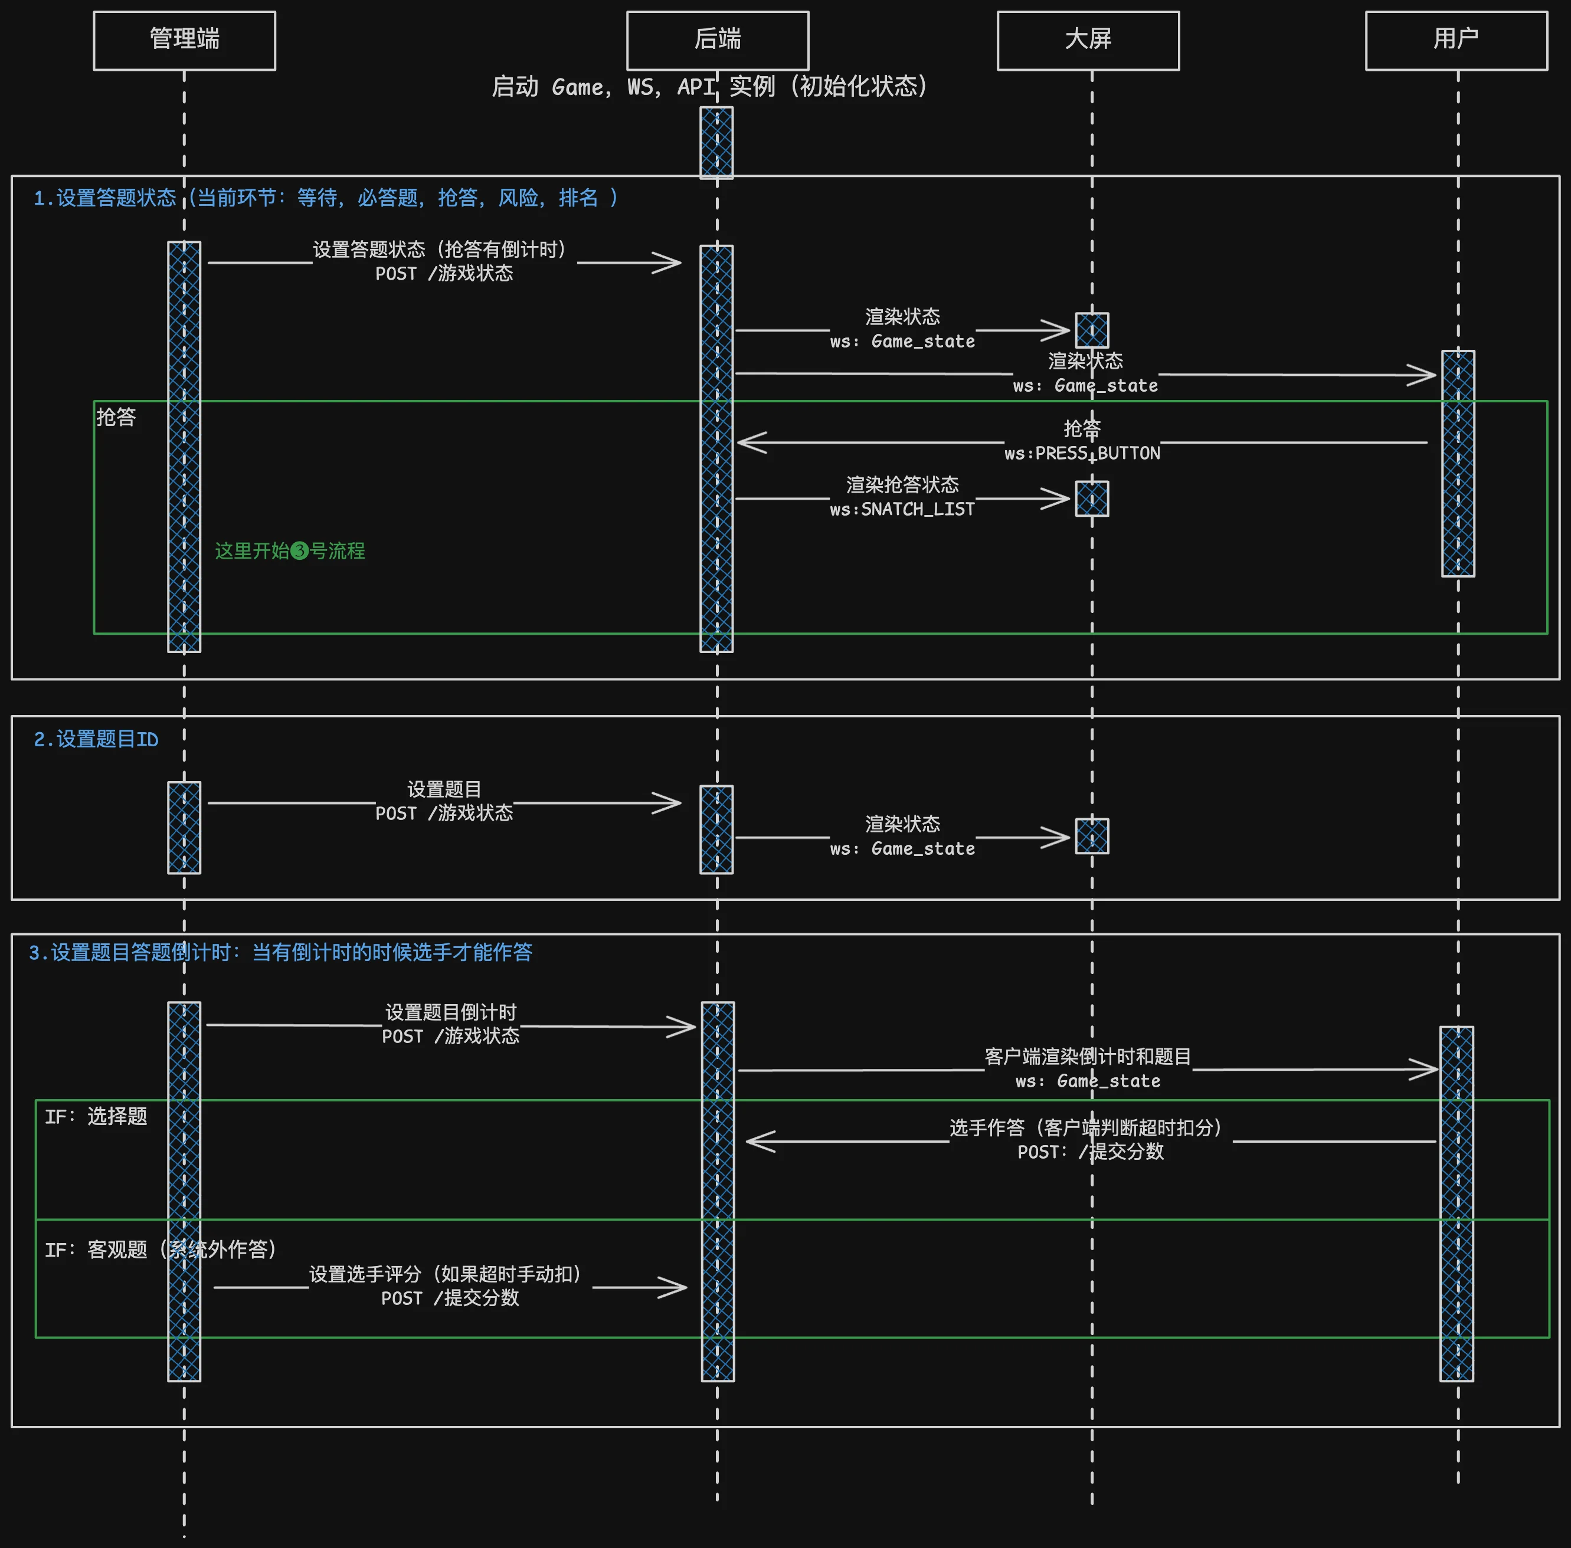Click the 设置选手评分（如果超时手动扣）label
This screenshot has width=1571, height=1548.
[446, 1273]
